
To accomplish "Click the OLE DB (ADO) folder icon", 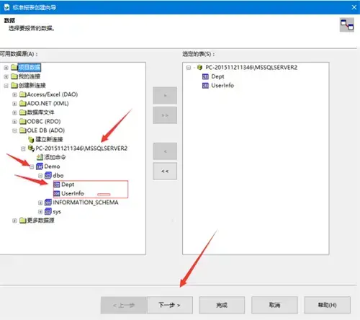I will coord(23,130).
